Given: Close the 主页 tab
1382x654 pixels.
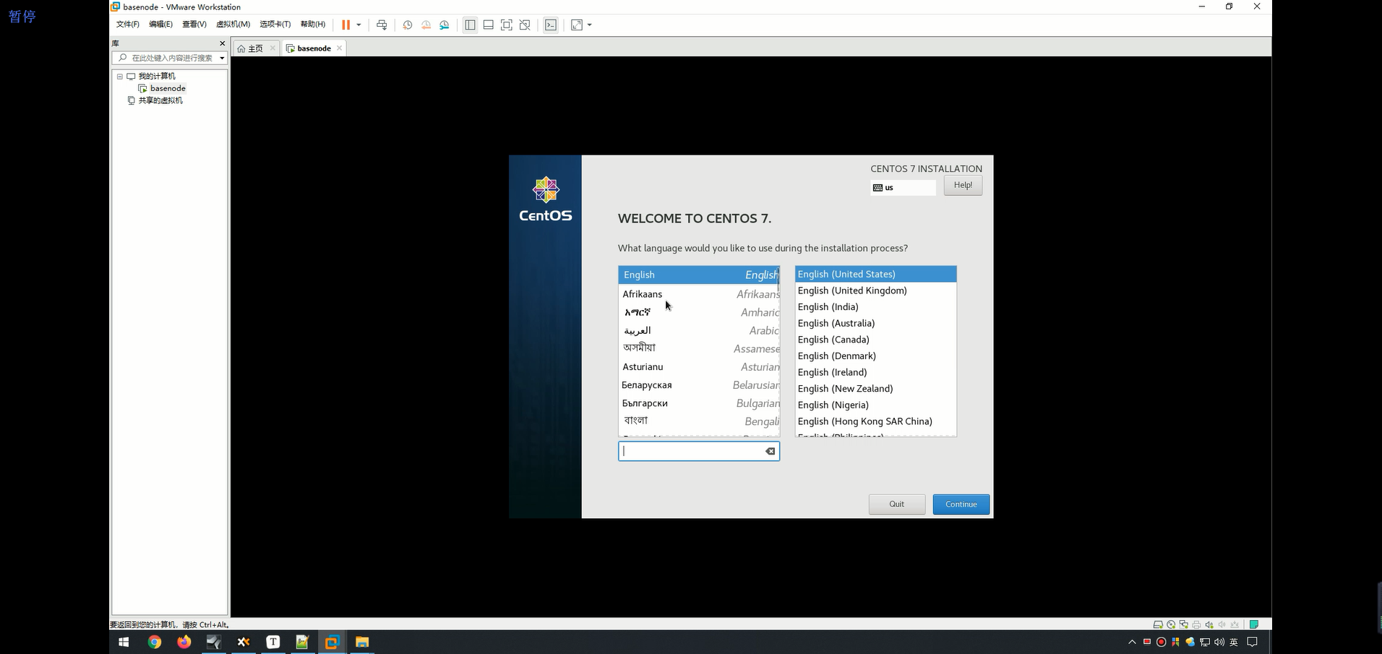Looking at the screenshot, I should coord(272,48).
